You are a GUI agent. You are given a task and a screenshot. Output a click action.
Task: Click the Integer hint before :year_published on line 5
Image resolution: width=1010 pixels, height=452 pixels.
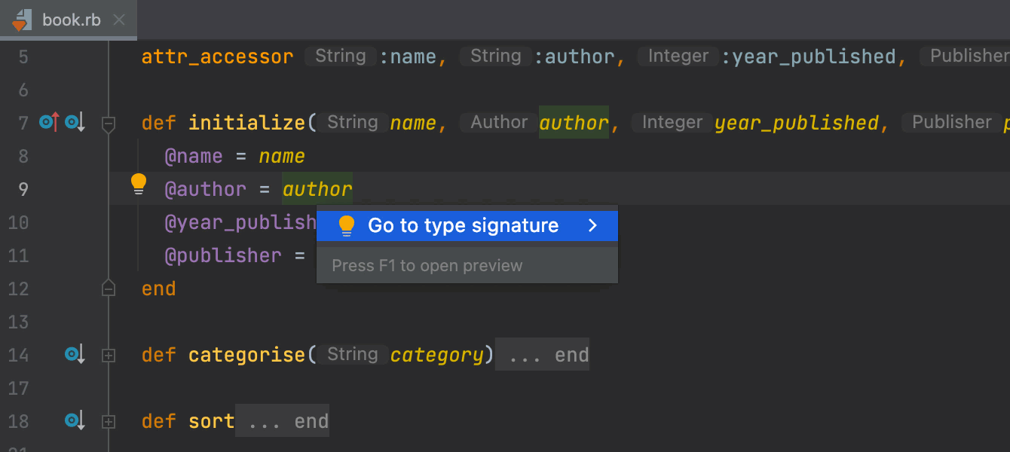coord(678,56)
